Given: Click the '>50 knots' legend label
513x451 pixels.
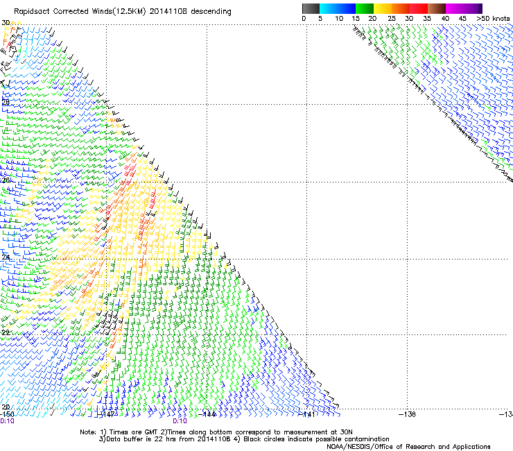Looking at the screenshot, I should [x=493, y=19].
